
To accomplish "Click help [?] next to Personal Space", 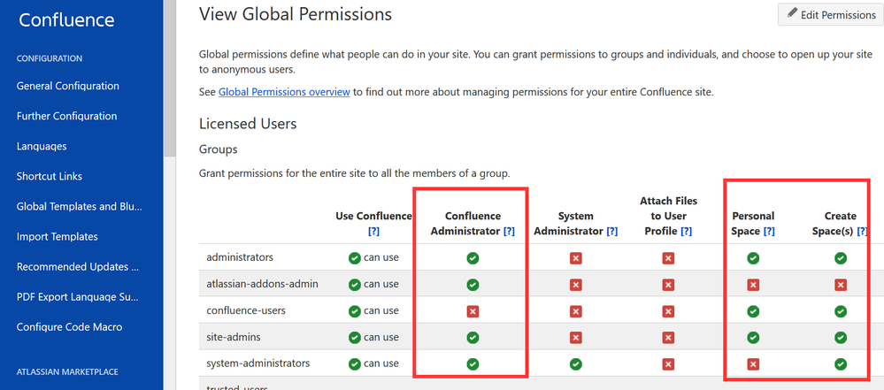I will click(769, 231).
